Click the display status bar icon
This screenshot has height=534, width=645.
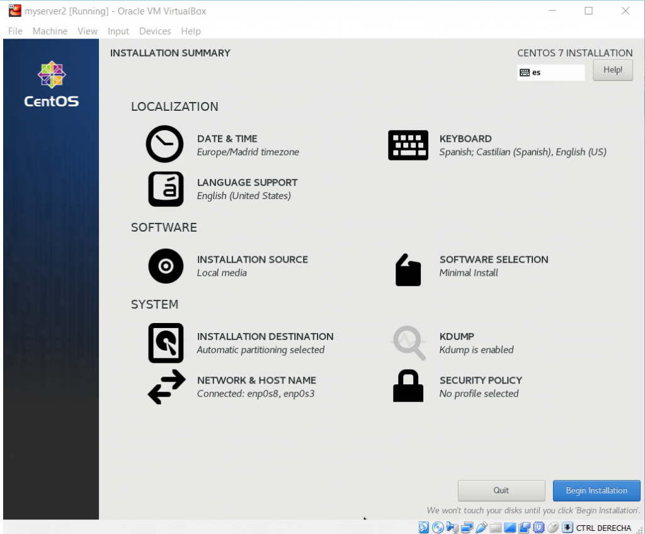[510, 528]
